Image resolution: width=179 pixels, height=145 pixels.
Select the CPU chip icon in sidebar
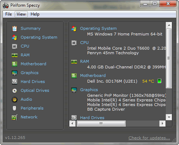15,46
